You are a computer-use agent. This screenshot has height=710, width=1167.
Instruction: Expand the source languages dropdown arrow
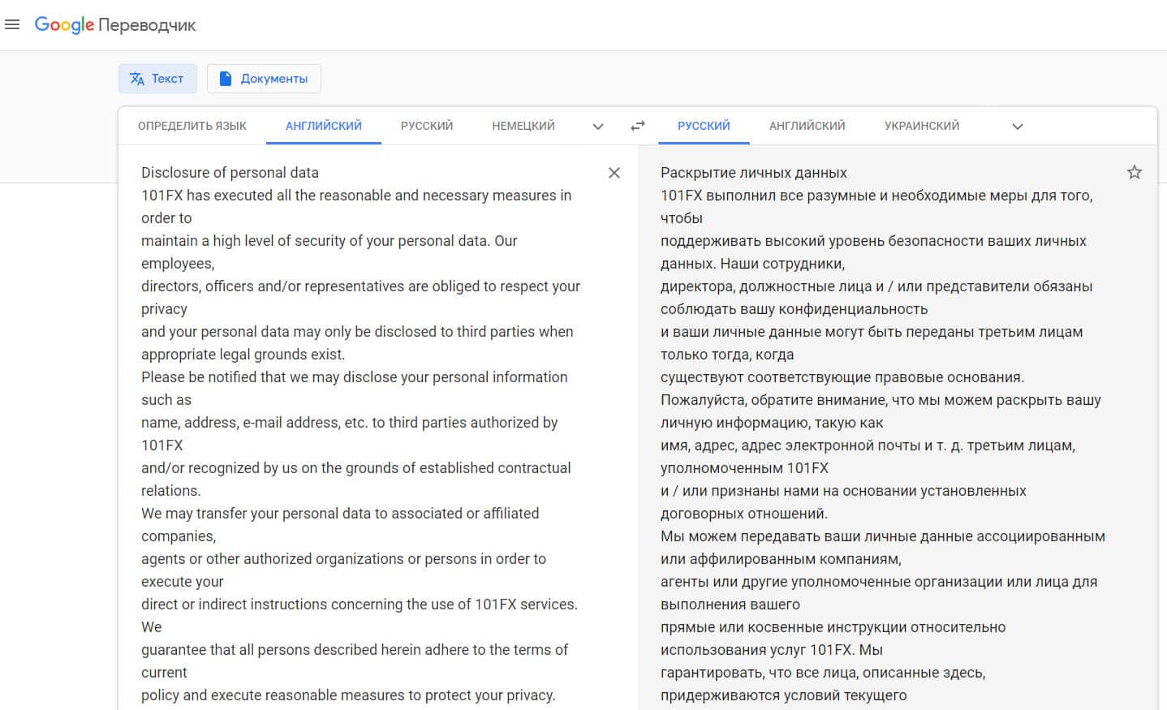point(598,127)
